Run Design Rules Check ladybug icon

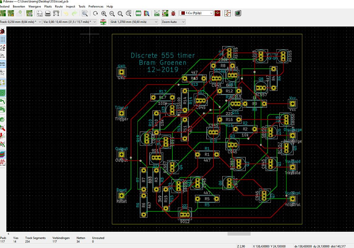173,13
